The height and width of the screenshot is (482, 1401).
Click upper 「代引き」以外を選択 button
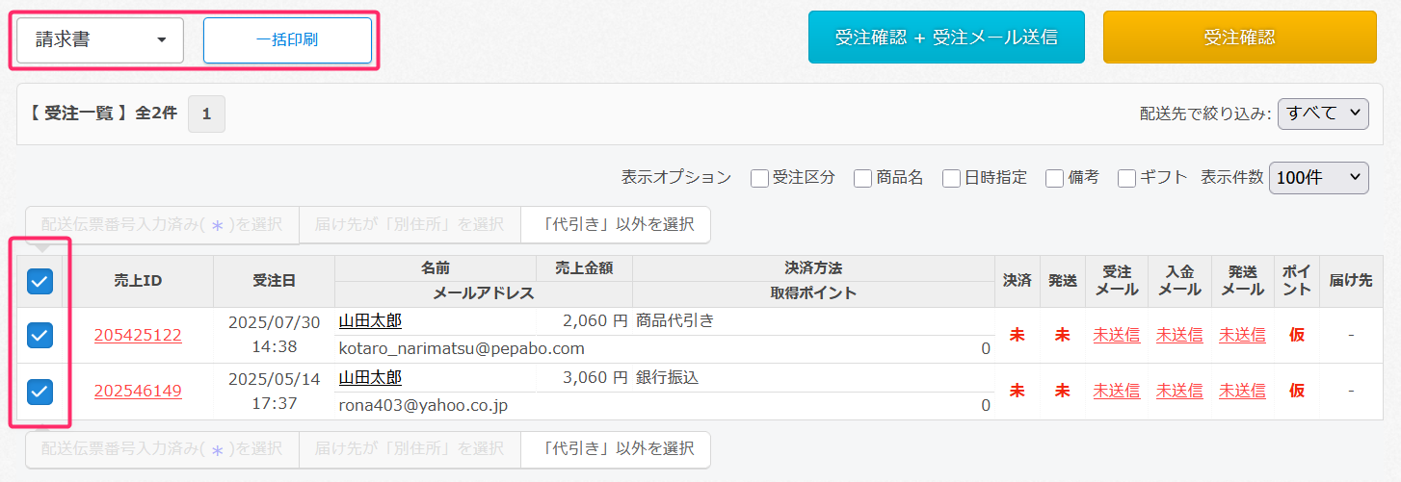point(617,224)
